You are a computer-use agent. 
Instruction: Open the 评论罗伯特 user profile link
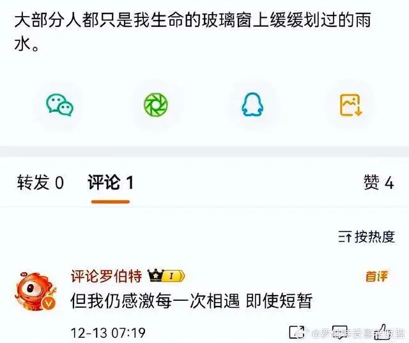point(107,276)
